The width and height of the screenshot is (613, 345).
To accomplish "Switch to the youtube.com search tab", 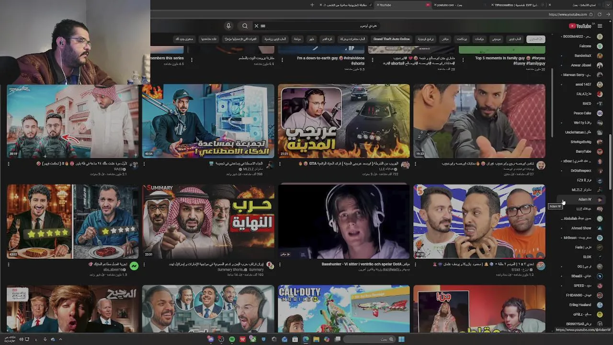I will click(x=460, y=5).
